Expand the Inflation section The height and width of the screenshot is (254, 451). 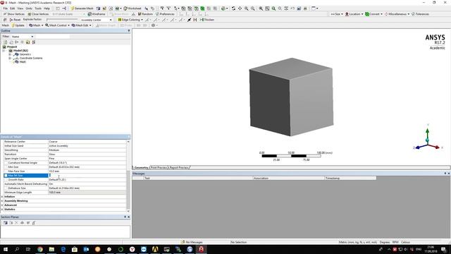pyautogui.click(x=2, y=196)
